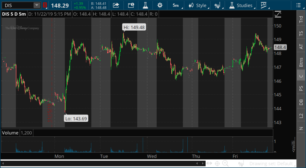
Task: Click the Wed date label
Action: [152, 156]
